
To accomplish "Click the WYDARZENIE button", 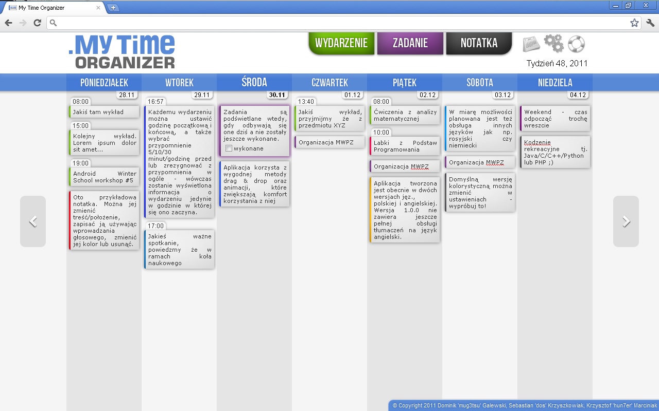I will pos(341,43).
